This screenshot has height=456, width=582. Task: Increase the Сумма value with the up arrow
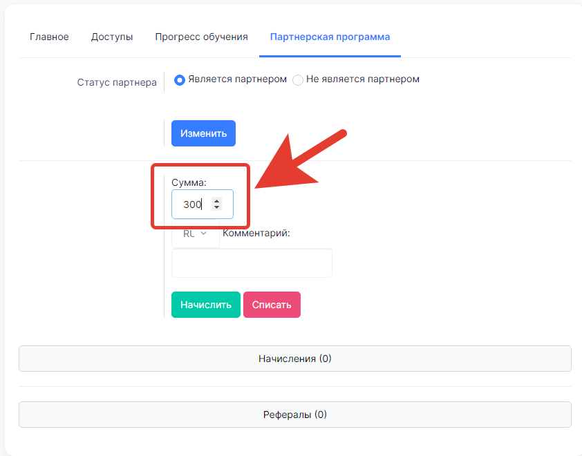(x=217, y=201)
